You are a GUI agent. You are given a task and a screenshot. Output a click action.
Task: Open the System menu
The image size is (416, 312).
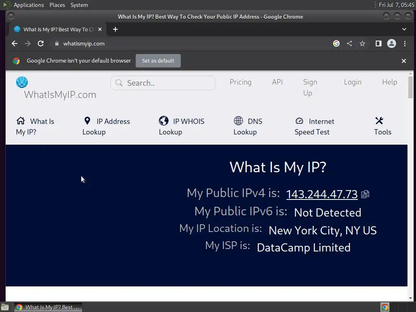click(79, 5)
